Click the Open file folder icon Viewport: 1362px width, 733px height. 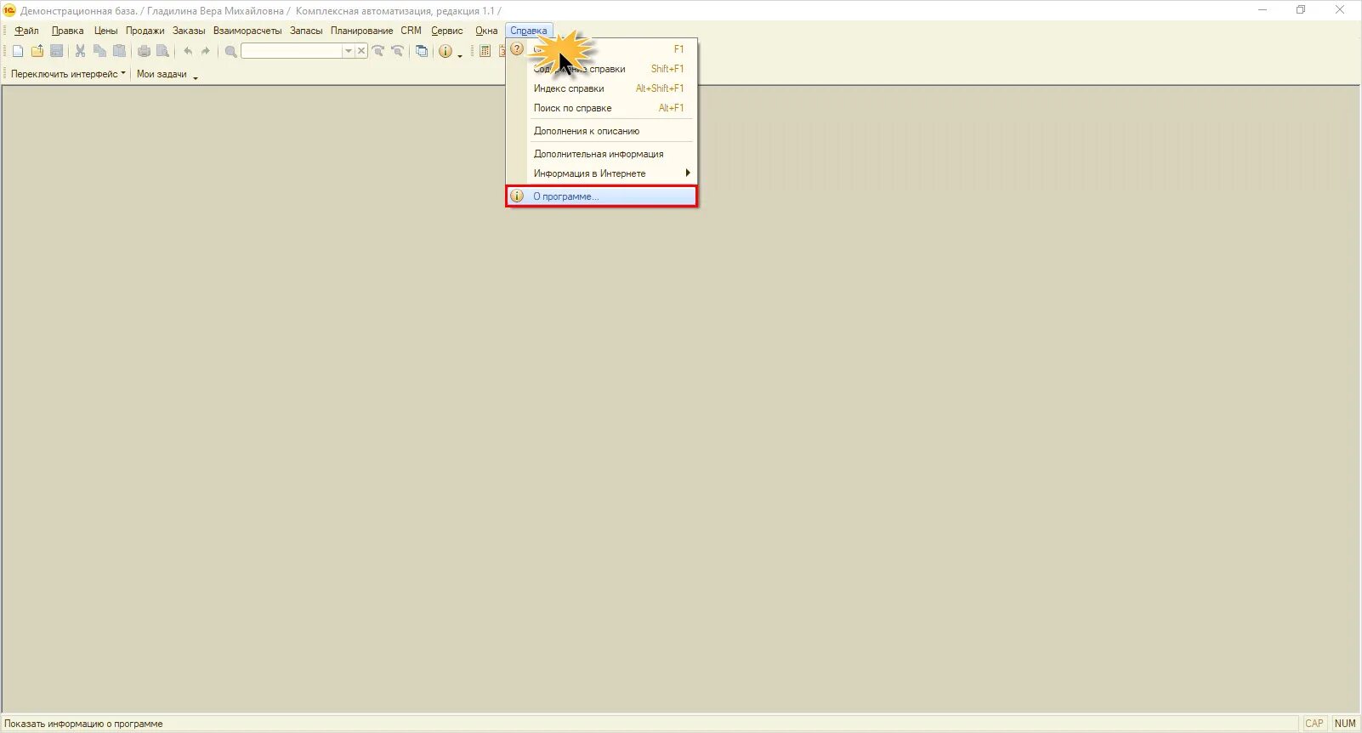(37, 51)
